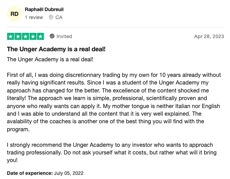
Task: Click the Apr 28, 2023 review date
Action: pyautogui.click(x=209, y=36)
